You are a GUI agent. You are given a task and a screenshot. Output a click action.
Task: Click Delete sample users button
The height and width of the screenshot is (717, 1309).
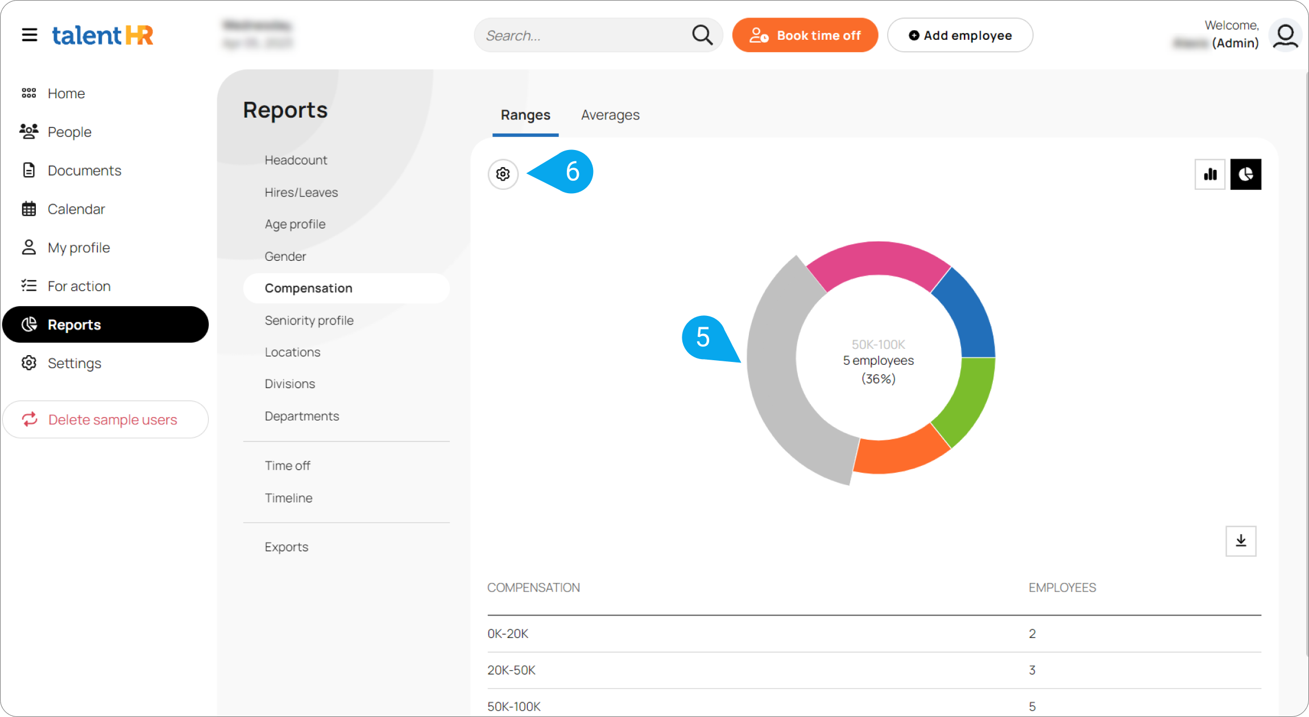pos(106,419)
